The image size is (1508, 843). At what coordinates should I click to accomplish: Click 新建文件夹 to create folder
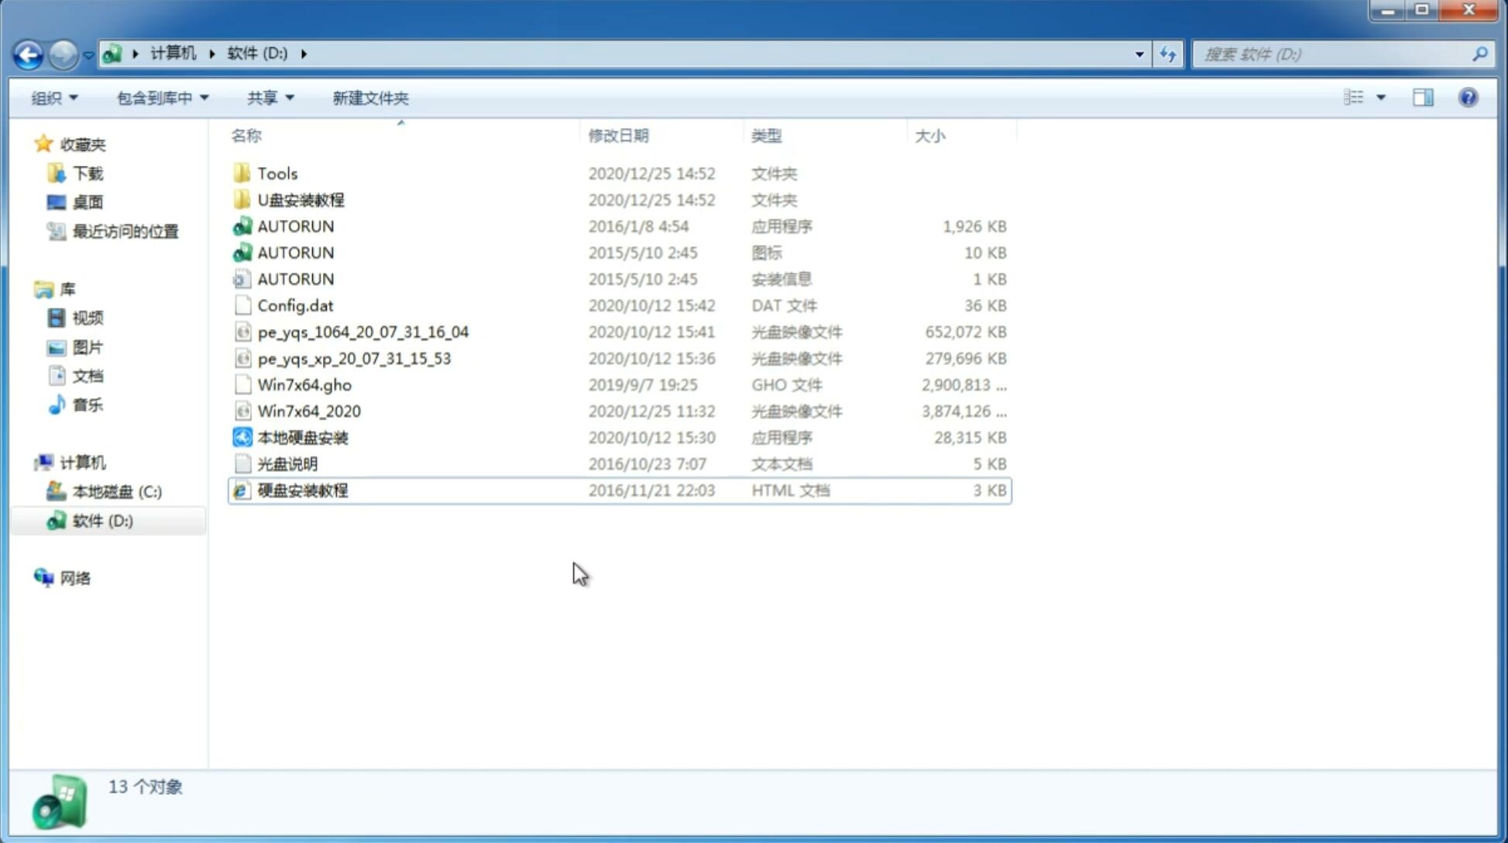pos(369,98)
